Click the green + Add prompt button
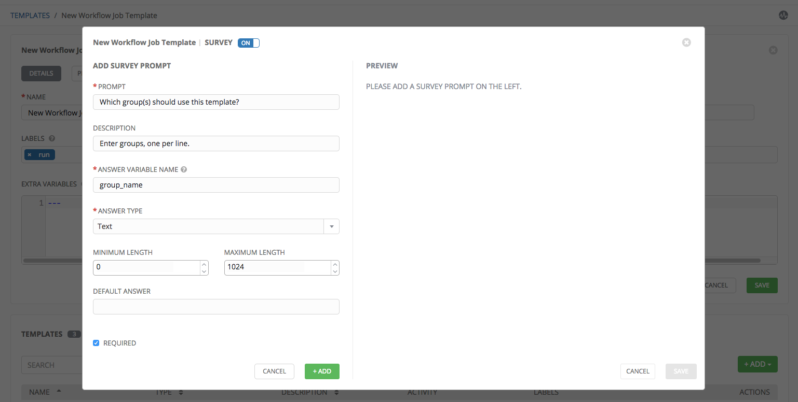 [x=322, y=371]
